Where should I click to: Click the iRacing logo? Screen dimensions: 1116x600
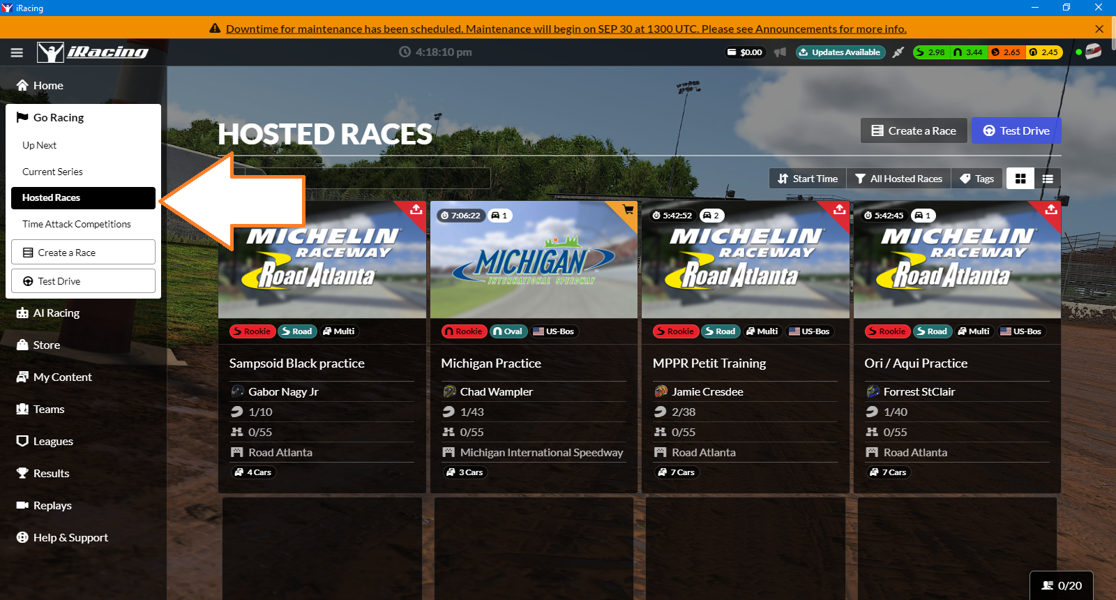point(93,52)
